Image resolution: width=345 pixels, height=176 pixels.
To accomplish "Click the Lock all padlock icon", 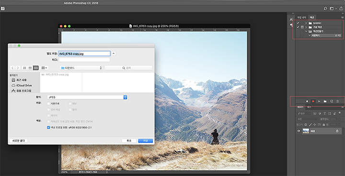I will point(323,124).
